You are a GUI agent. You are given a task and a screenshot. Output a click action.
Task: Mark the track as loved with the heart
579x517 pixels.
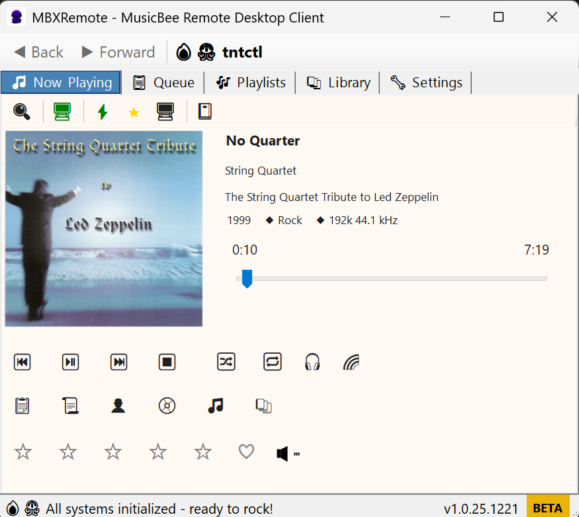click(x=245, y=452)
